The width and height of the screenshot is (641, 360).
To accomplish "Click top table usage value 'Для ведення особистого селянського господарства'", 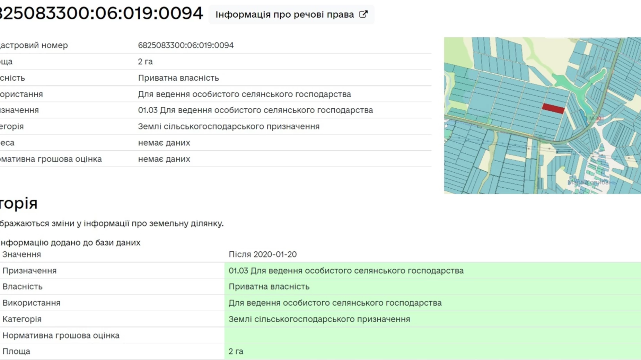I will click(244, 94).
